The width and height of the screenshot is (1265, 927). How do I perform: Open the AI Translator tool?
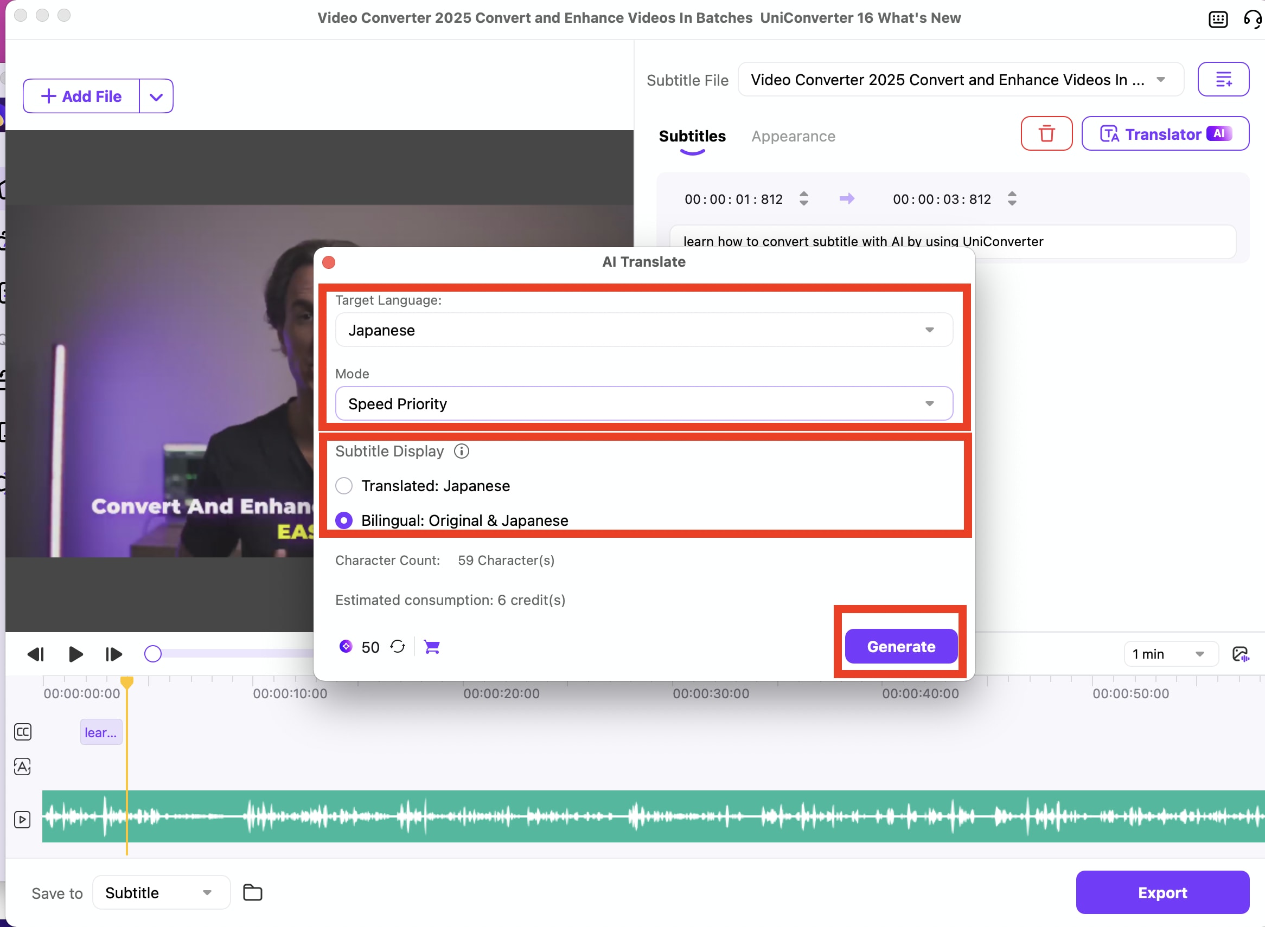tap(1165, 133)
